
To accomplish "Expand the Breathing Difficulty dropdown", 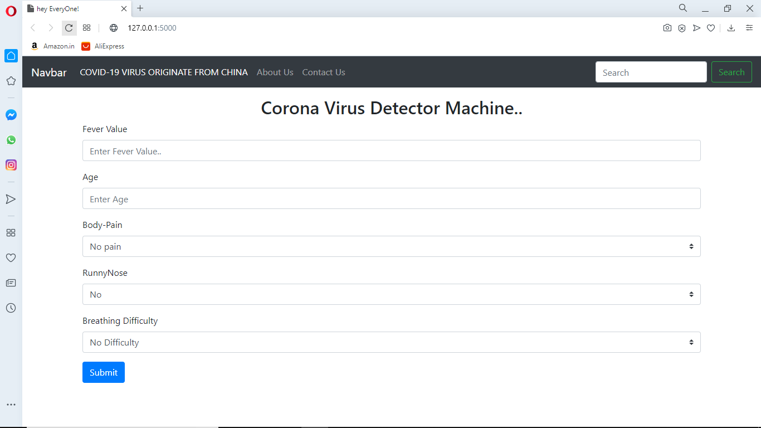I will pyautogui.click(x=391, y=342).
